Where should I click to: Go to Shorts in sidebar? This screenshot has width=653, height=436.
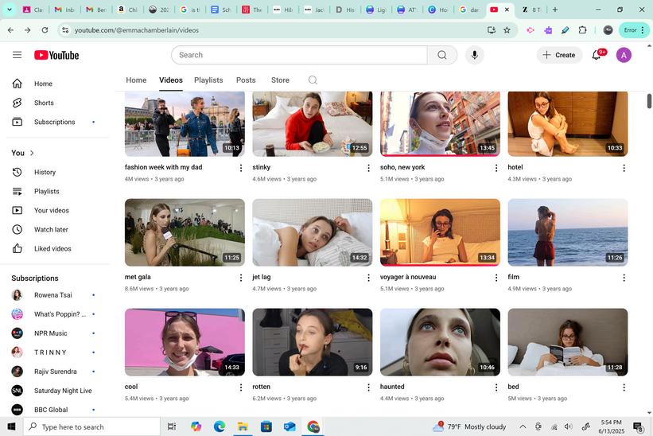44,103
